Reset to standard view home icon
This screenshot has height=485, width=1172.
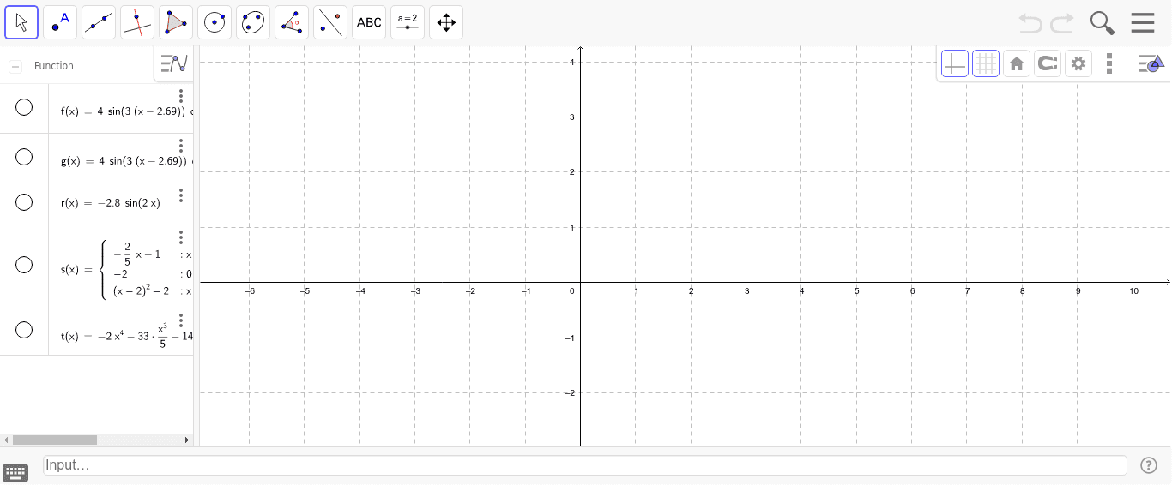point(1017,63)
